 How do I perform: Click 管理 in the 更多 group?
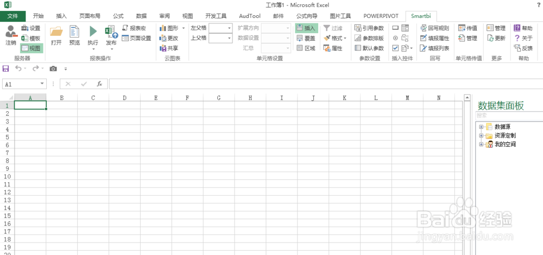click(496, 28)
